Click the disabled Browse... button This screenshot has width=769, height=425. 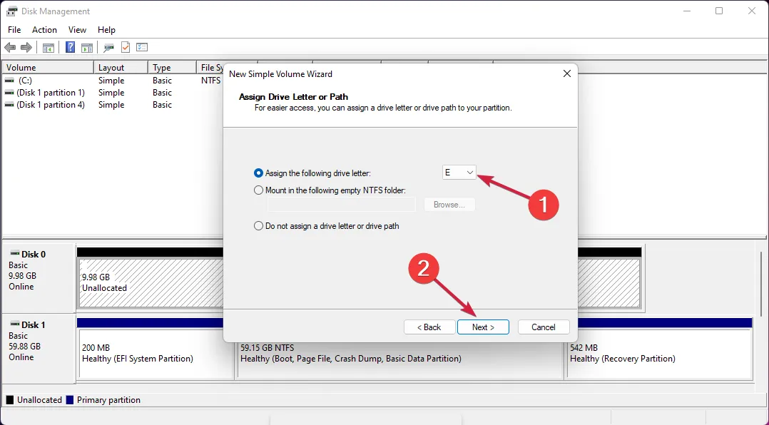tap(449, 205)
